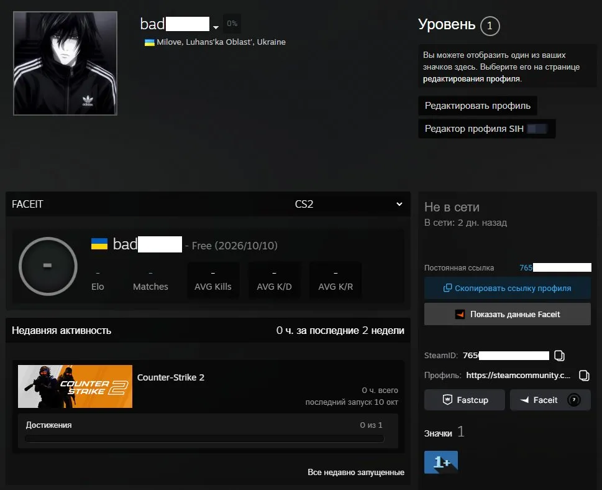Screen dimensions: 602x490
Task: Open the Faceit button
Action: coord(550,400)
